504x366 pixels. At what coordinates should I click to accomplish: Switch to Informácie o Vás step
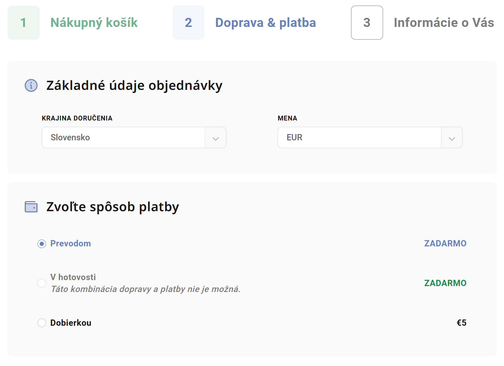click(444, 23)
